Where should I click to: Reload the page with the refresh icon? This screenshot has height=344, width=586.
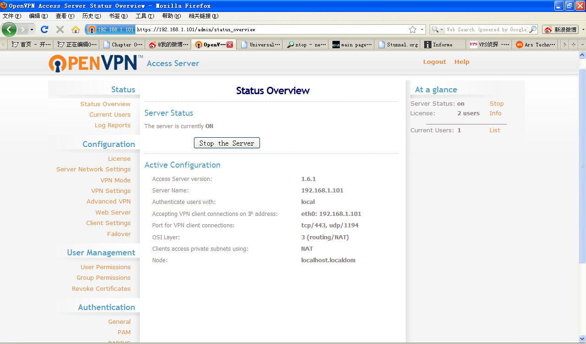point(44,29)
